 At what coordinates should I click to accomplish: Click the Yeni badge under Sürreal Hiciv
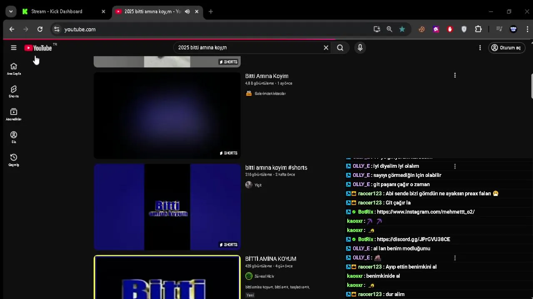pyautogui.click(x=250, y=295)
